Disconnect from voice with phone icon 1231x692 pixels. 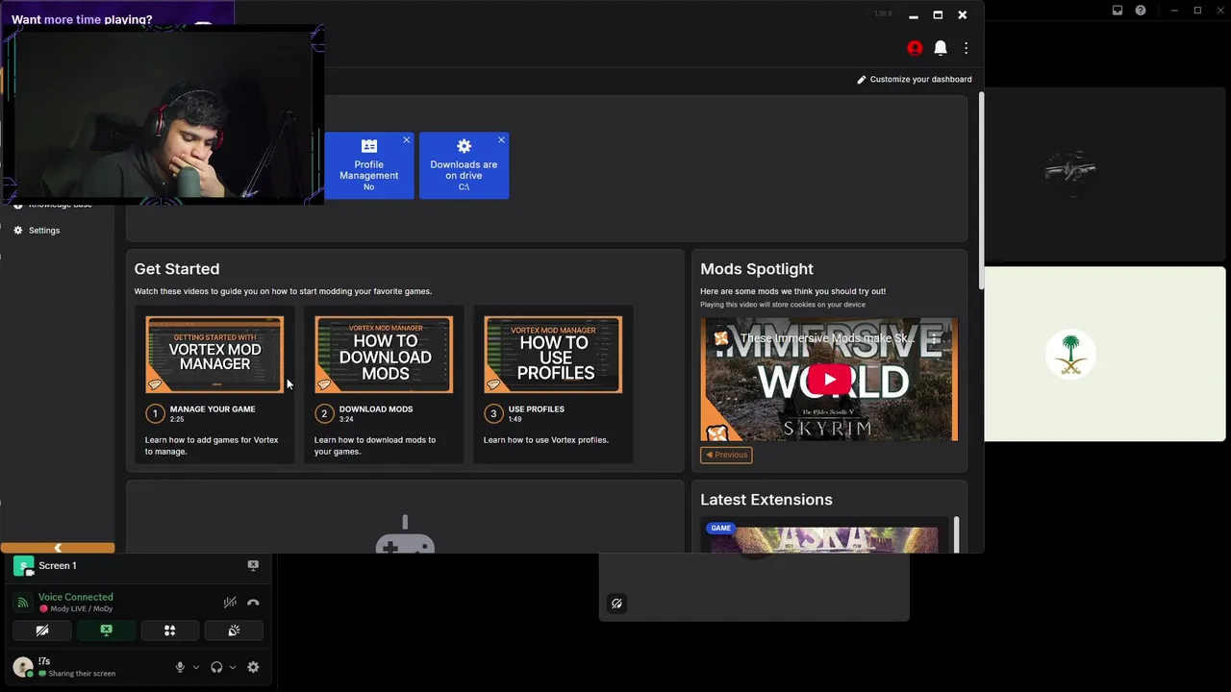tap(253, 603)
